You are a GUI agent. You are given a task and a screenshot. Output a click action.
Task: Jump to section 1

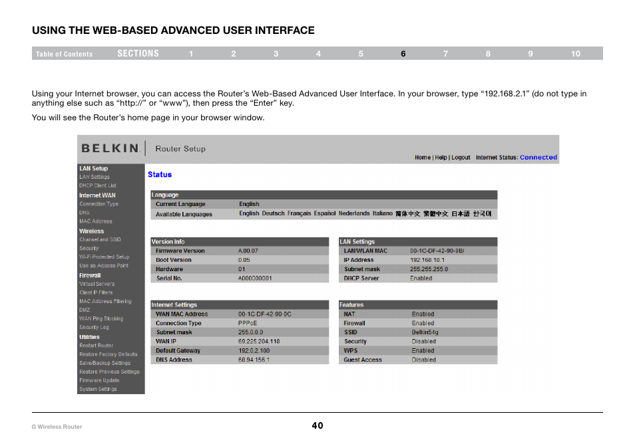pyautogui.click(x=191, y=54)
